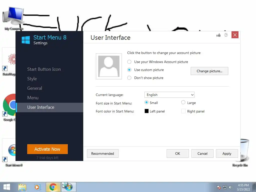Click the Start Menu 8 Windows logo
This screenshot has width=256, height=192.
point(26,40)
